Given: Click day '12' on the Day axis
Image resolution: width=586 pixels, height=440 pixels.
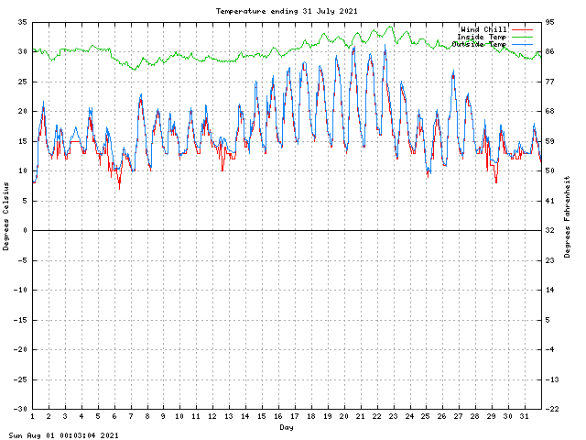Looking at the screenshot, I should click(x=212, y=416).
